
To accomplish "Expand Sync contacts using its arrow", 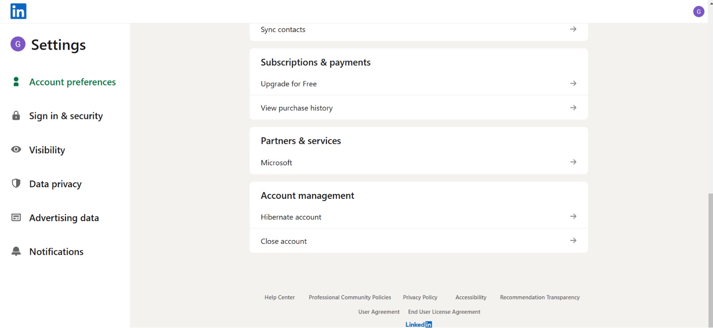I will pyautogui.click(x=573, y=29).
